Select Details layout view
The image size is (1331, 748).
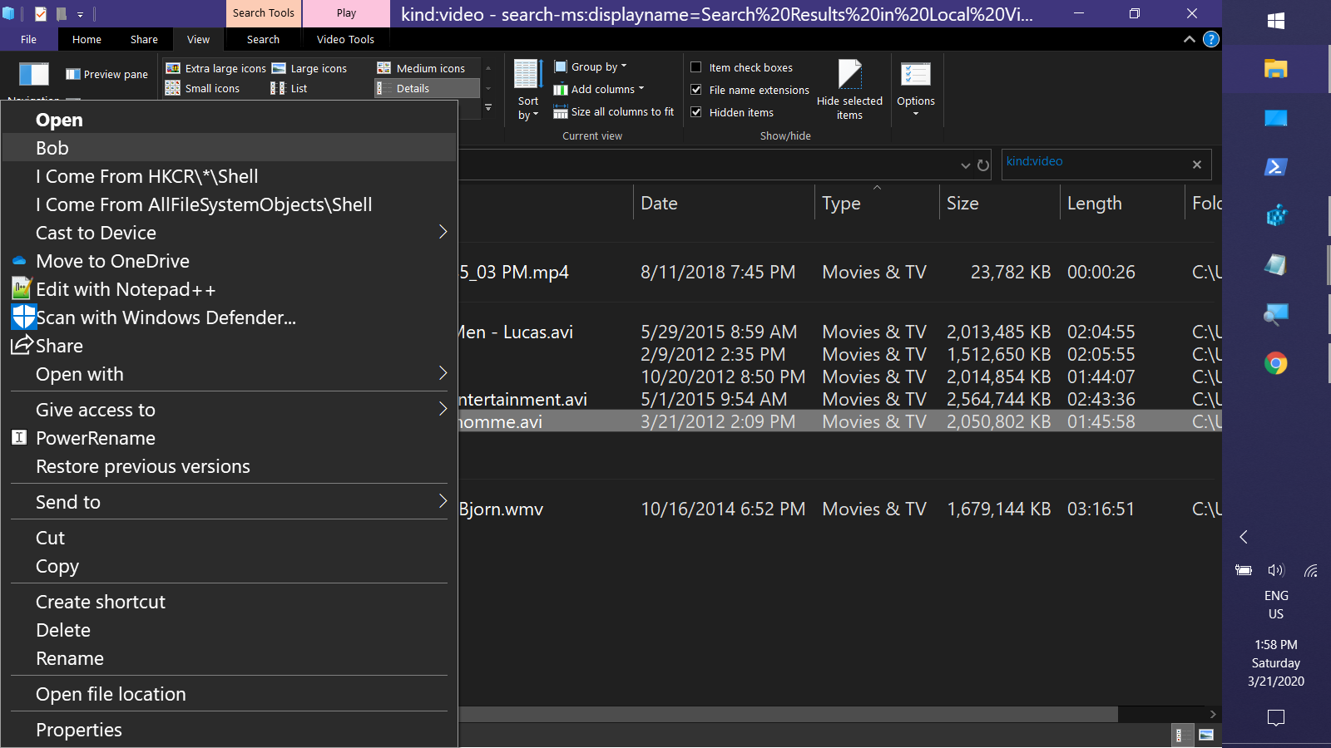pyautogui.click(x=427, y=88)
